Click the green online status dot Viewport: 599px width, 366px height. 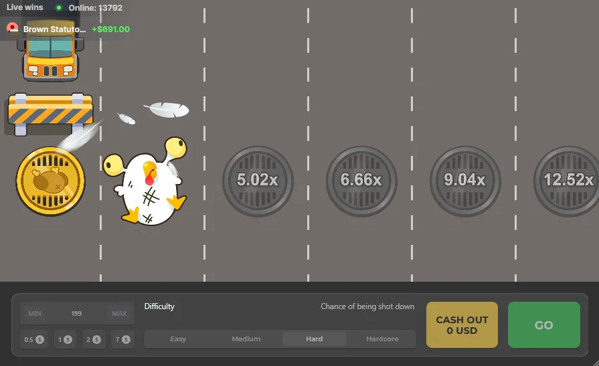click(x=59, y=7)
